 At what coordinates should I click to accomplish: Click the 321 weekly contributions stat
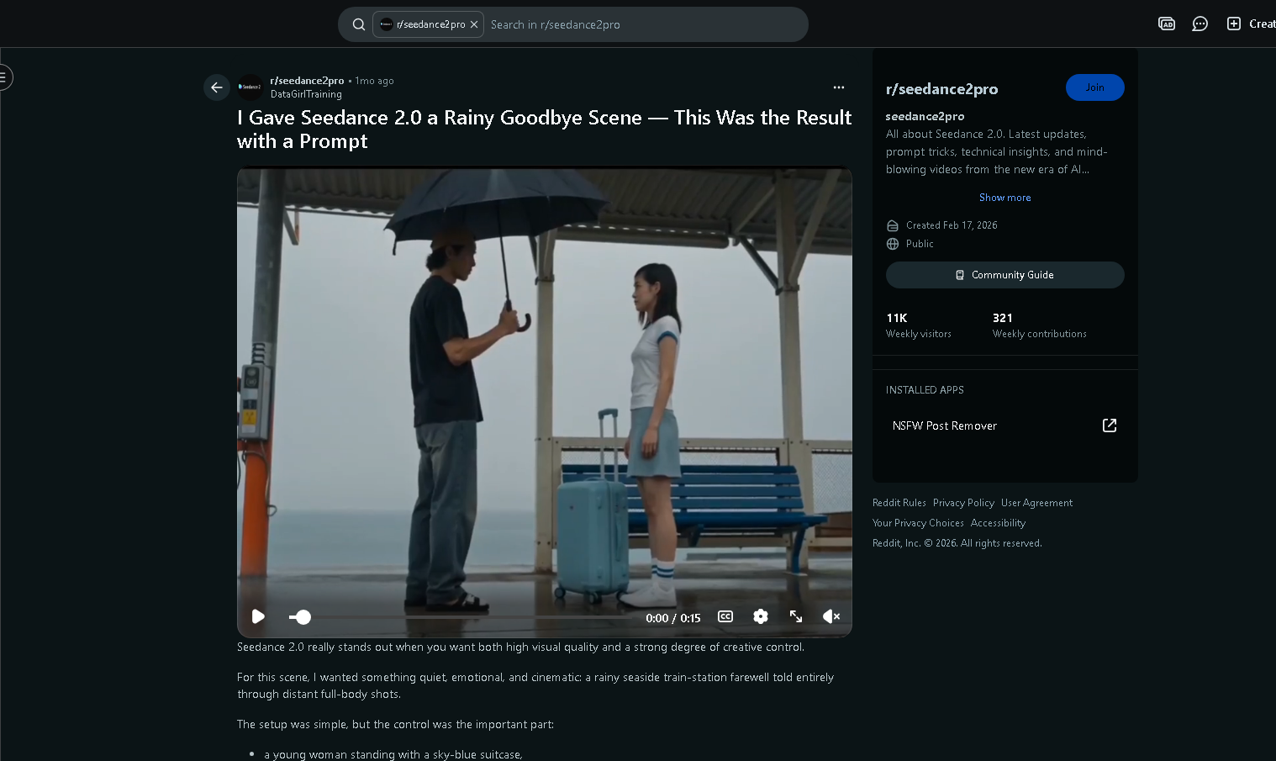pyautogui.click(x=1040, y=325)
